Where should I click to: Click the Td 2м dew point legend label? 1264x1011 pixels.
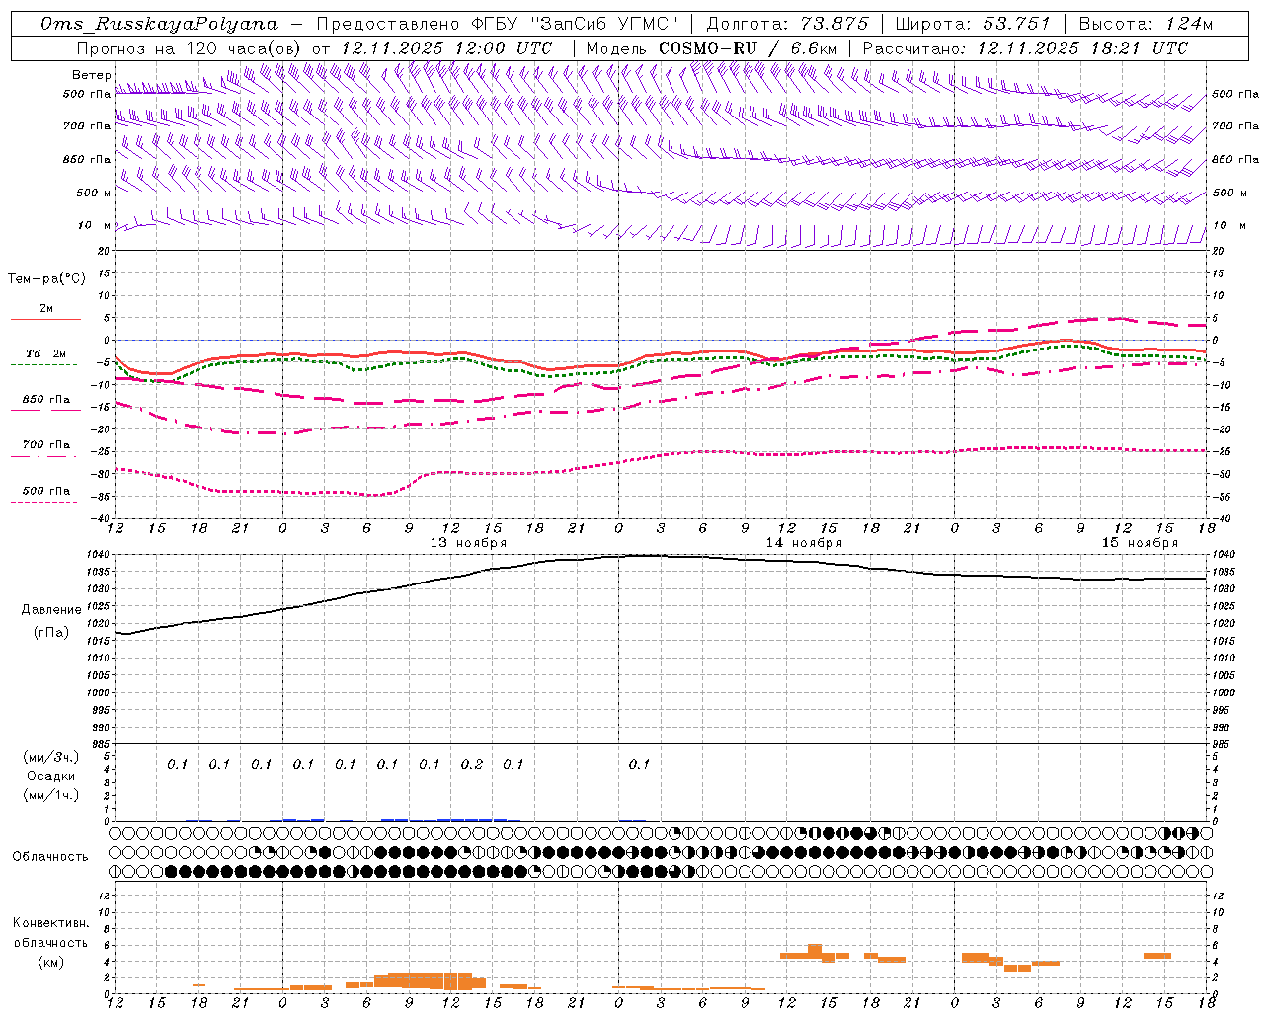tap(45, 353)
